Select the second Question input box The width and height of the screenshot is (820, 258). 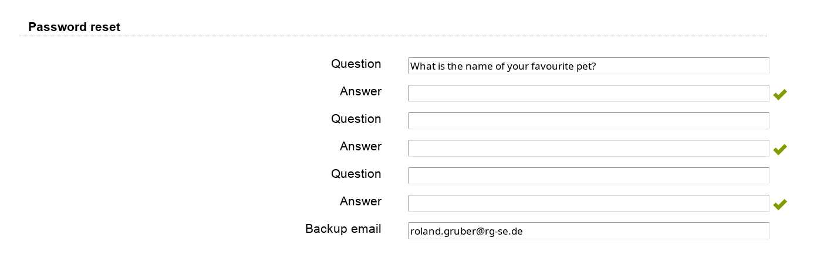pyautogui.click(x=588, y=121)
